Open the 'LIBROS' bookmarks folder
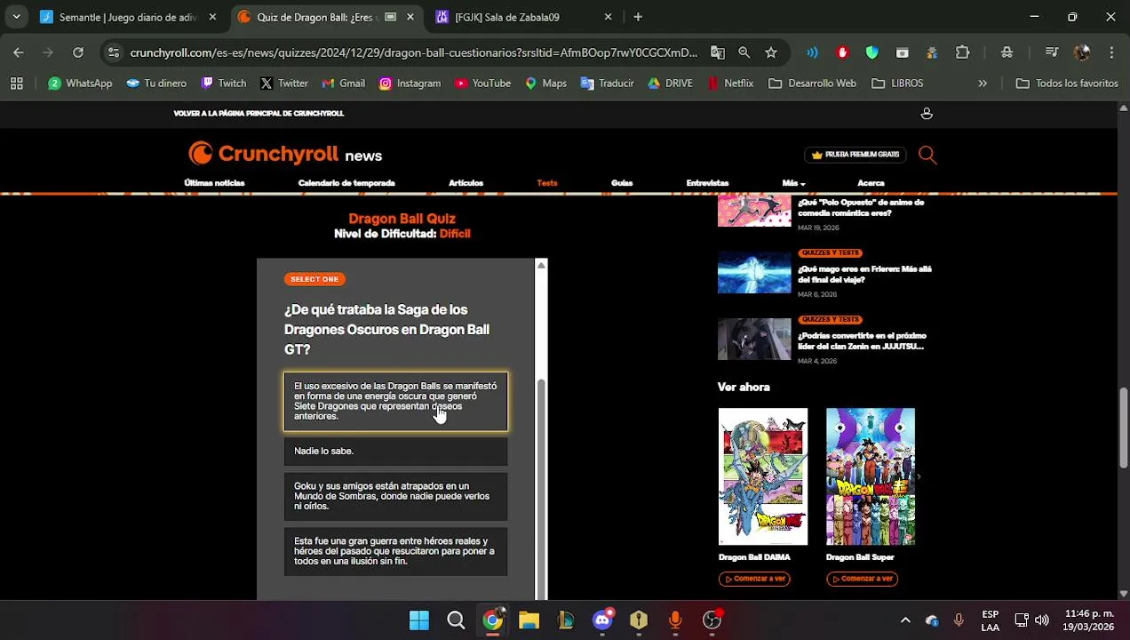 (897, 83)
